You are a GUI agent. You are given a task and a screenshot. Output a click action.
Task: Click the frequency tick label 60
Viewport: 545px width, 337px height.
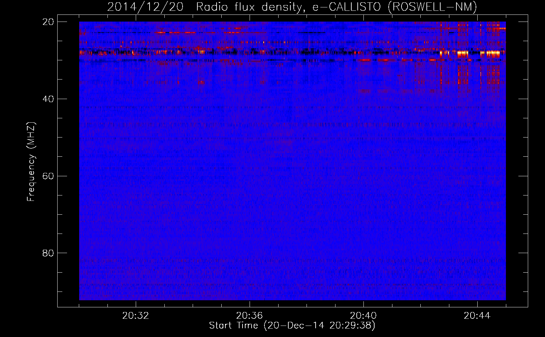pos(48,176)
